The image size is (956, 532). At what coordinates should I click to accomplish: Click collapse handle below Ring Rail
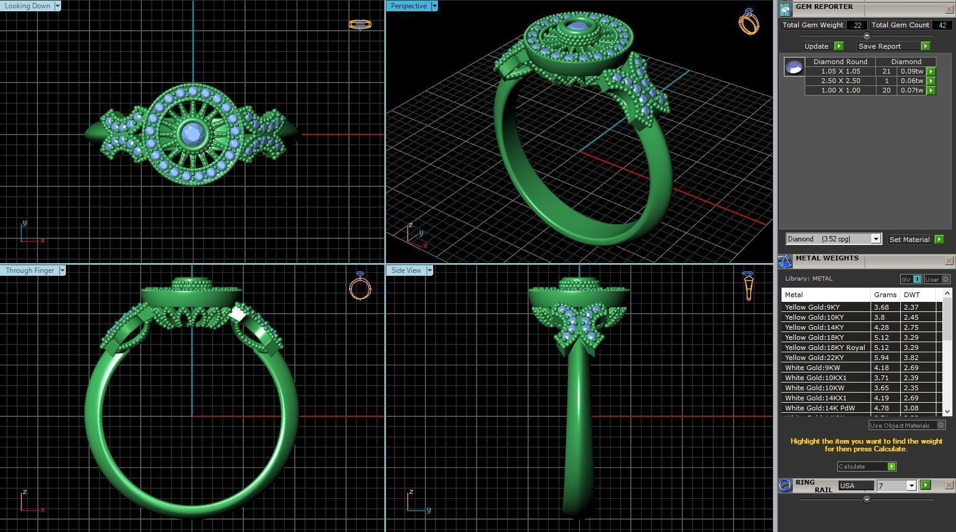point(866,499)
